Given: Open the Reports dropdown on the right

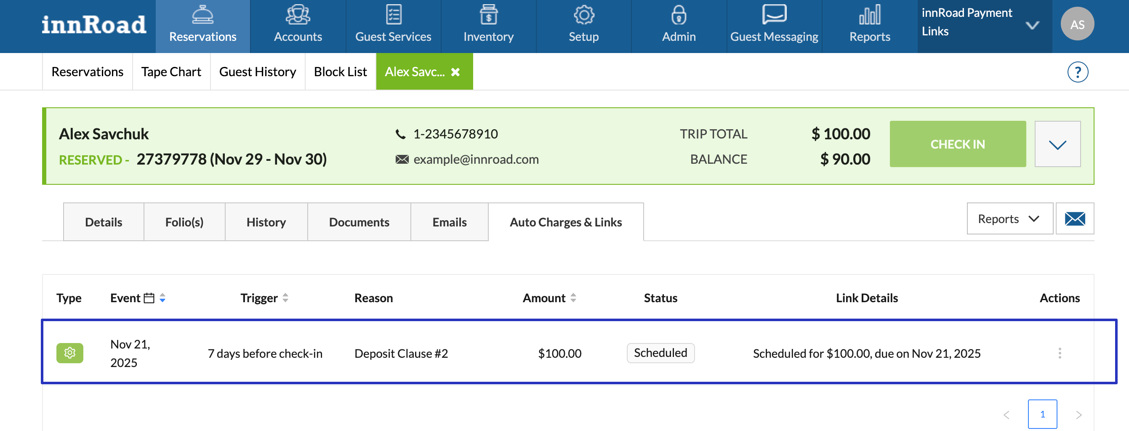Looking at the screenshot, I should (x=1009, y=218).
